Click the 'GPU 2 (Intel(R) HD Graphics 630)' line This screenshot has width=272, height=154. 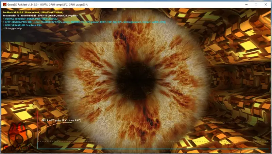click(22, 25)
